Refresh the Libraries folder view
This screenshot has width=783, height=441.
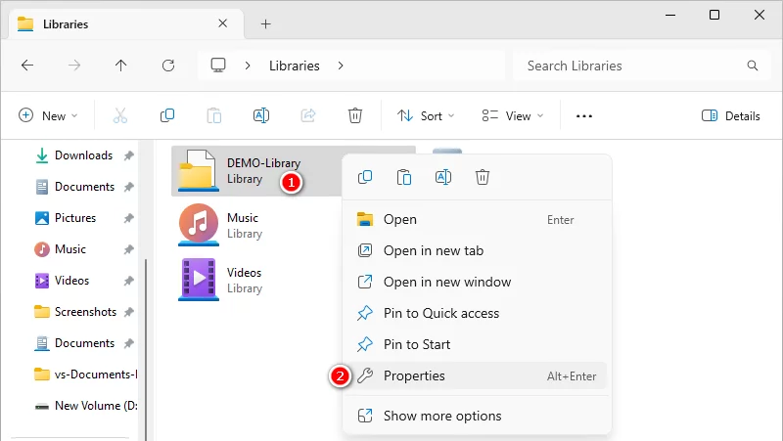pyautogui.click(x=168, y=66)
